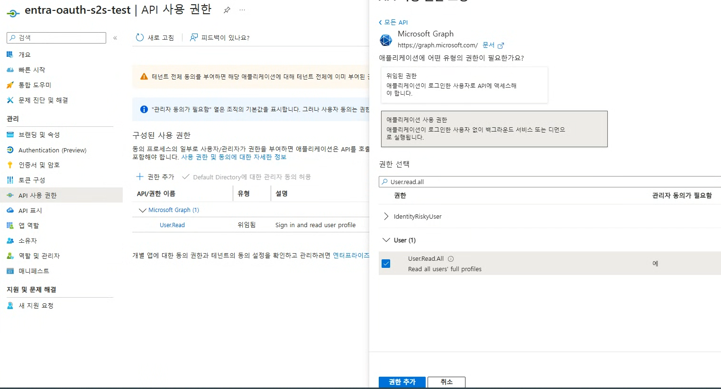Image resolution: width=721 pixels, height=389 pixels.
Task: Click 'Read all users' full profiles' description
Action: (x=445, y=269)
